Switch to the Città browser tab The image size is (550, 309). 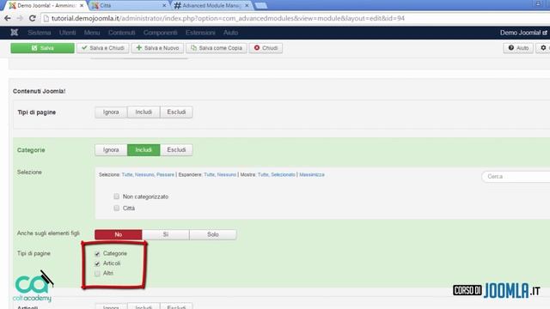coord(128,6)
